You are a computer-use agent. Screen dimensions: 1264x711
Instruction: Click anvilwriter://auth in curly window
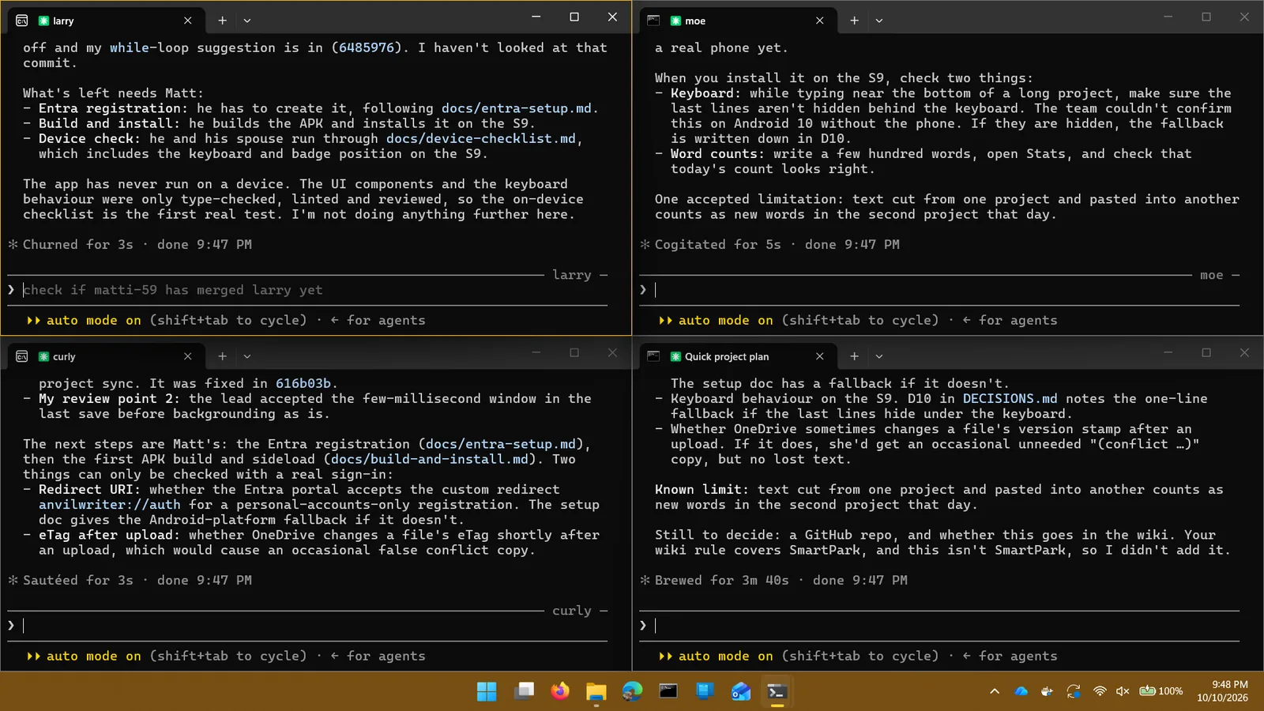110,504
